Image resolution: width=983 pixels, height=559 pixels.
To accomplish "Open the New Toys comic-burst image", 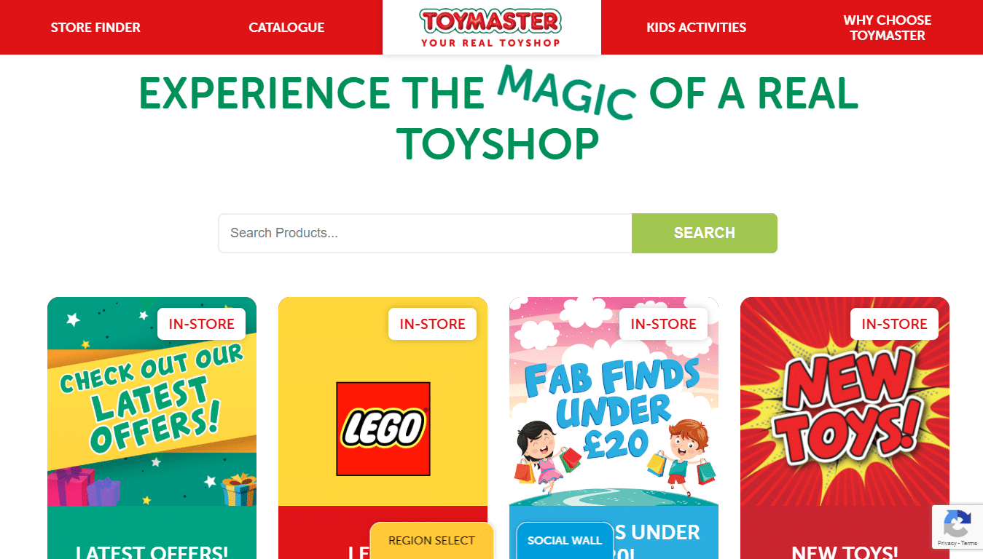I will click(845, 402).
